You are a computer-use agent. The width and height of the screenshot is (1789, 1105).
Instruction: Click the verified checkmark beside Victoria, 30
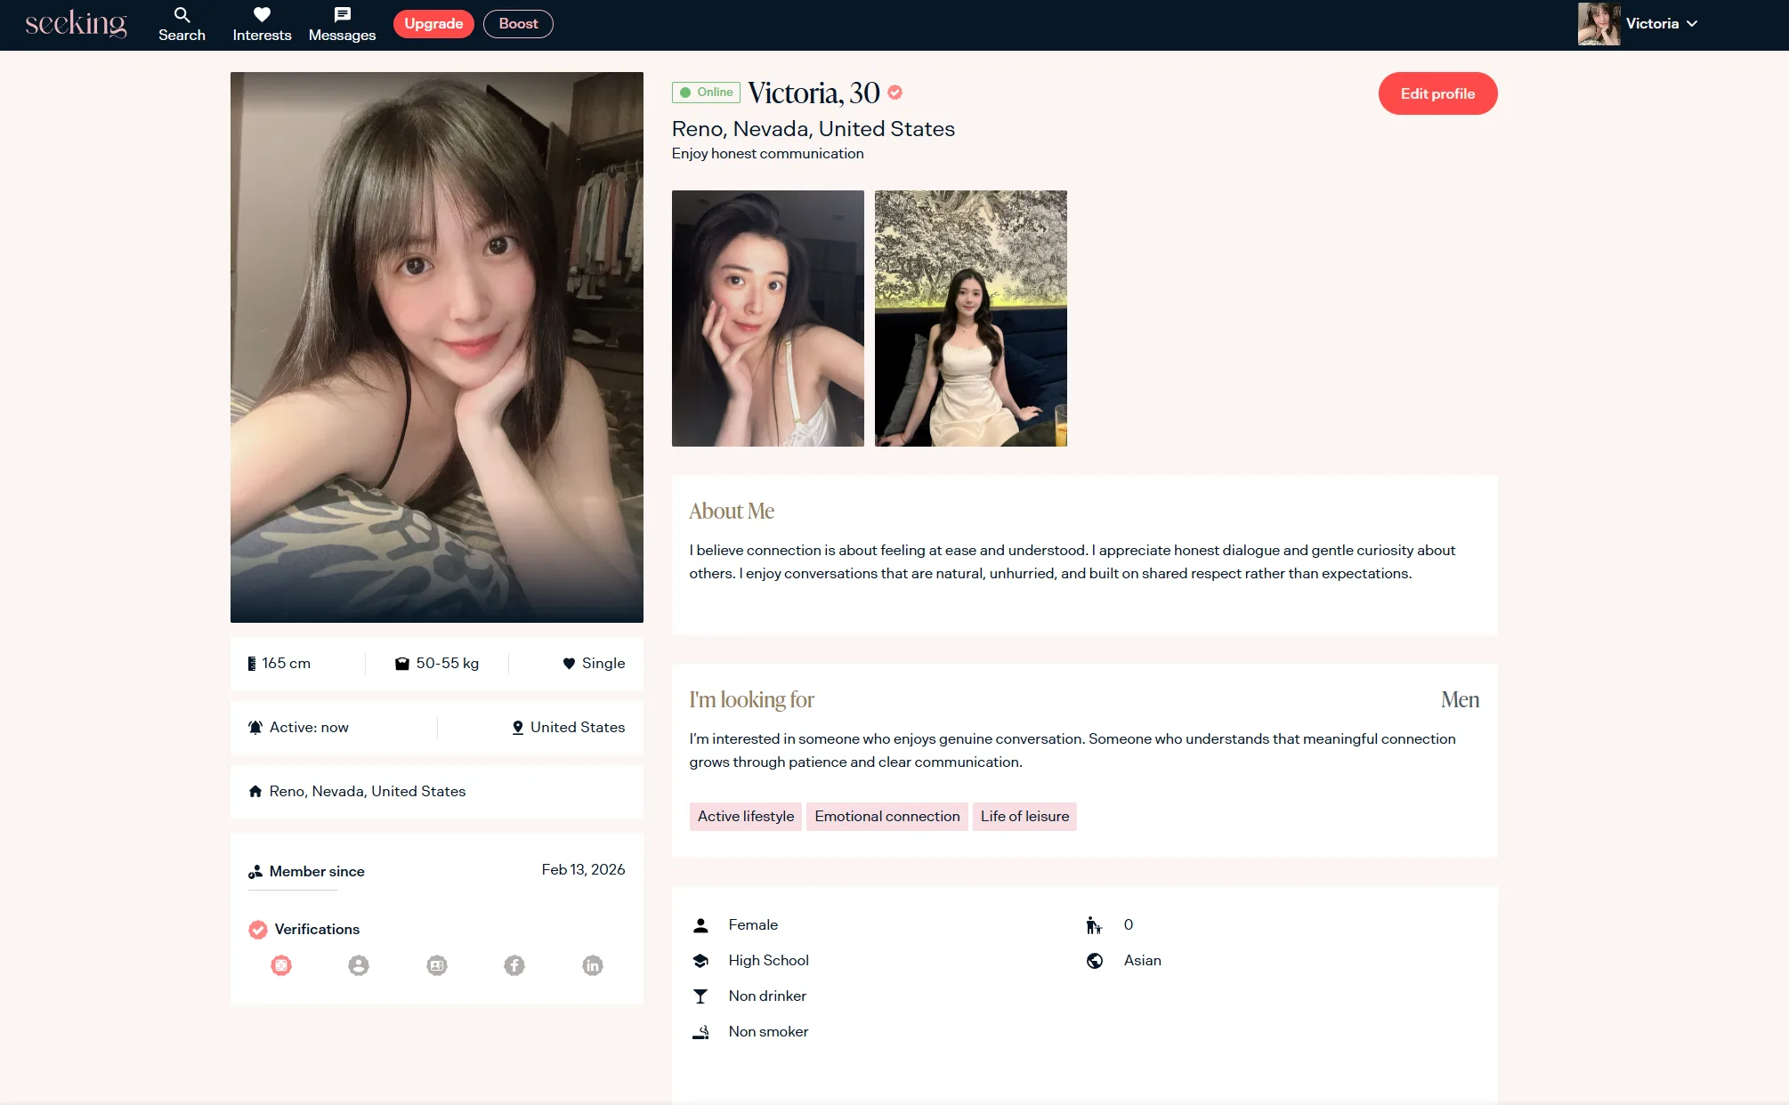[x=895, y=93]
